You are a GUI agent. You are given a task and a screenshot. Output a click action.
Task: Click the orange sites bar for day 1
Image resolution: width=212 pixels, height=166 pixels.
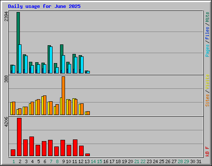point(14,108)
